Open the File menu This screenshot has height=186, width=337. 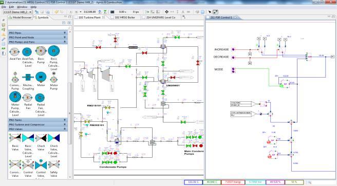(4, 7)
